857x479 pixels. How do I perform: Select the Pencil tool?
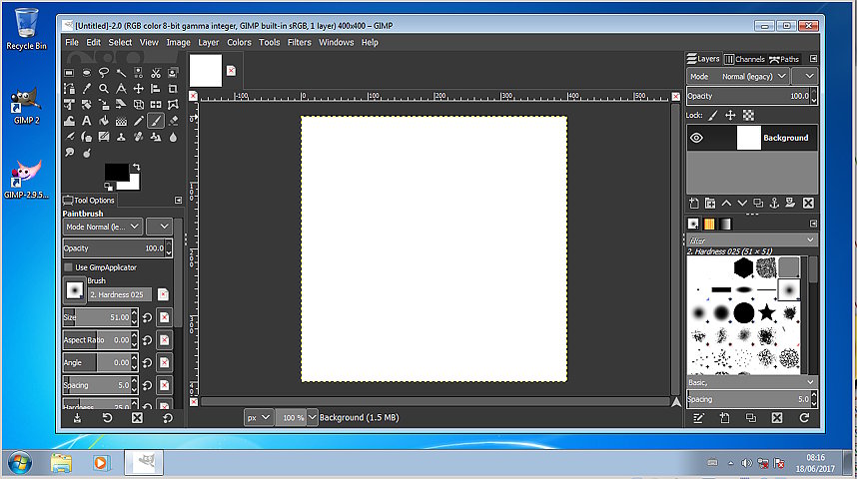138,121
